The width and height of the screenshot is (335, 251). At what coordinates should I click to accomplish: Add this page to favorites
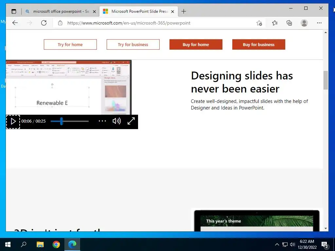click(x=259, y=23)
